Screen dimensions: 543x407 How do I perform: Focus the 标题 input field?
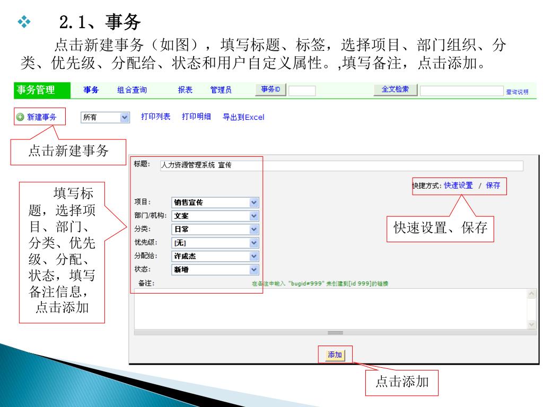point(341,165)
